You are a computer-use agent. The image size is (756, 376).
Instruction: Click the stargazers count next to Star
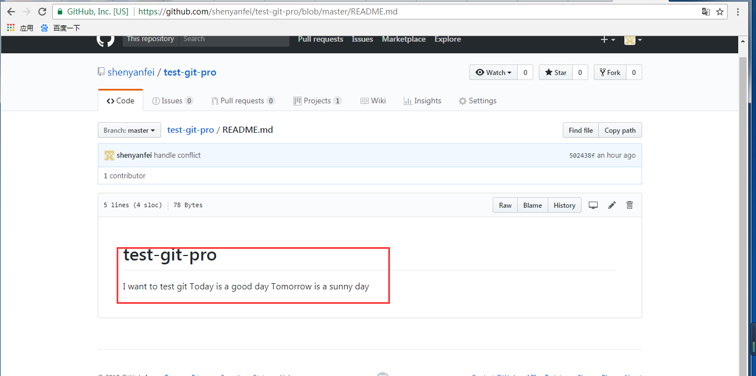point(580,72)
